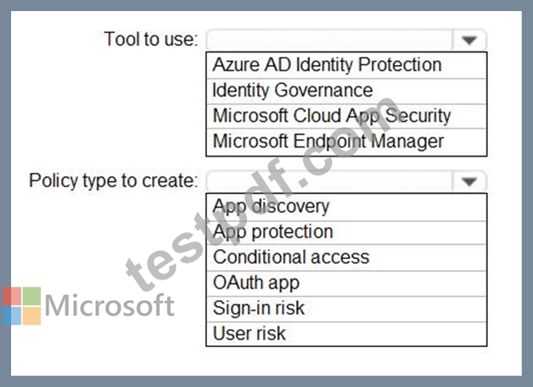Click the red square in Microsoft logo

(x=12, y=296)
